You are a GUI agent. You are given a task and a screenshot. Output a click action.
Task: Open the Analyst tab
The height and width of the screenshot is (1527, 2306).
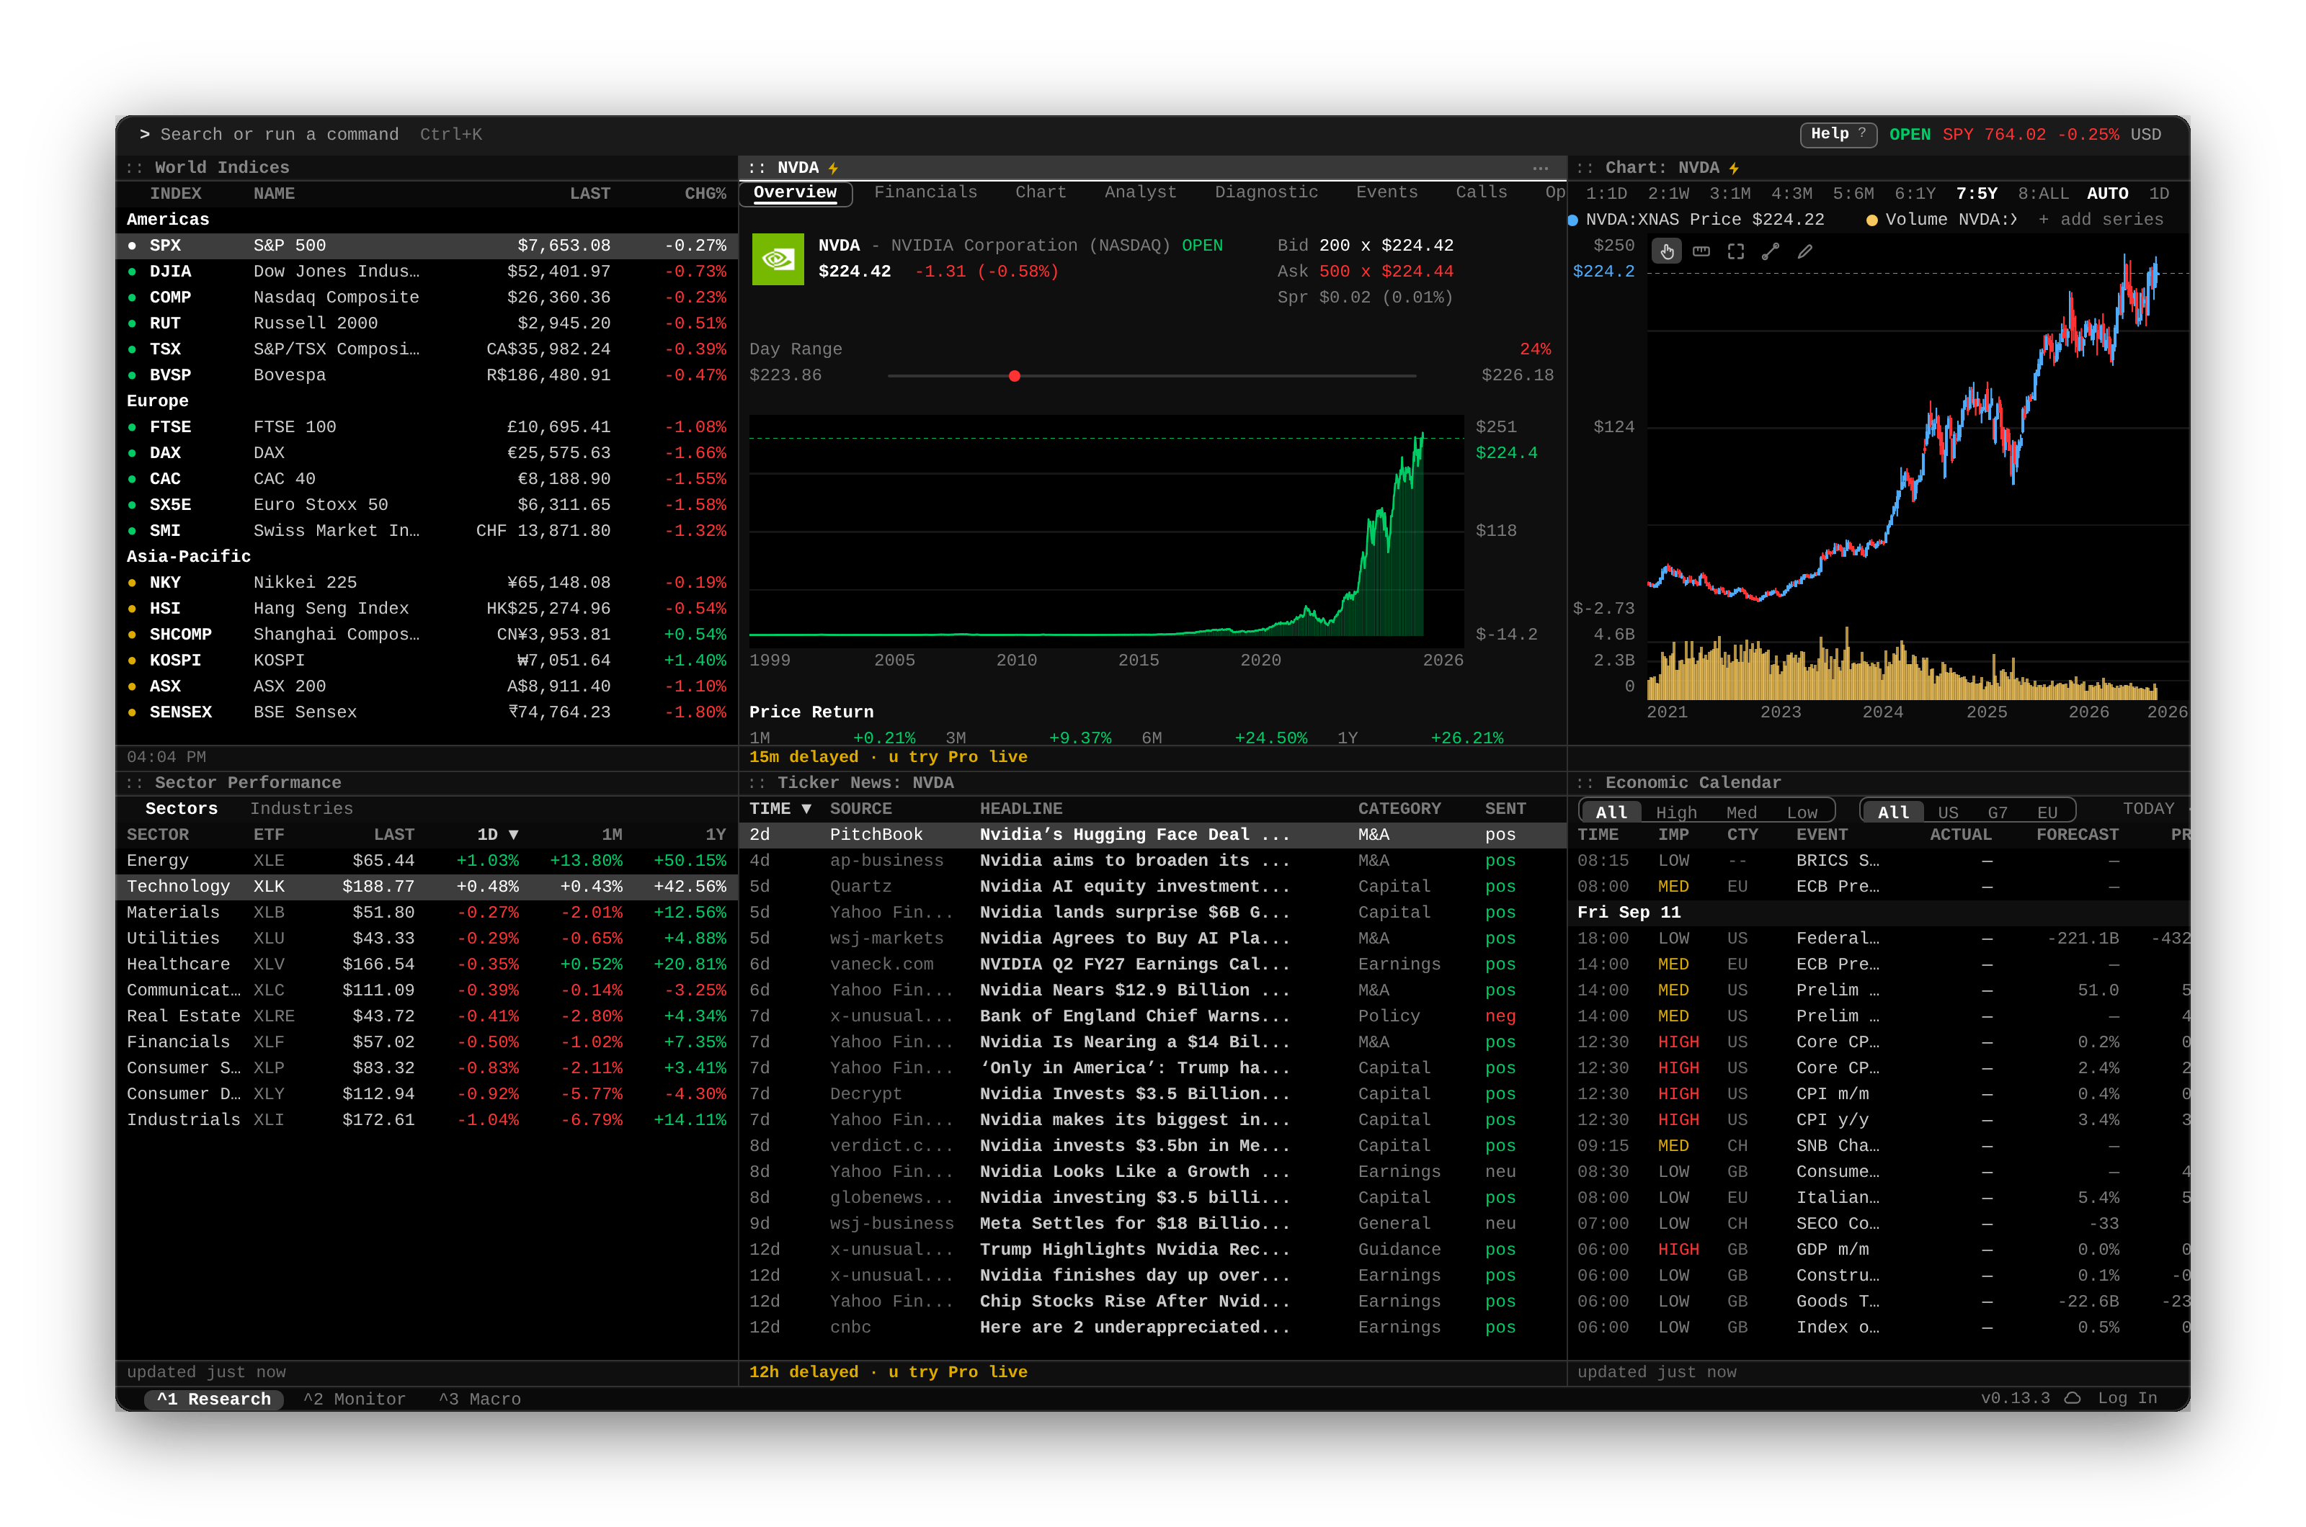tap(1140, 193)
